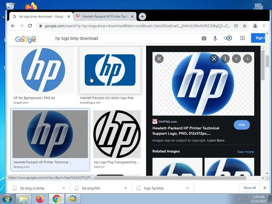This screenshot has width=272, height=204.
Task: Click the padlock site info icon
Action: pos(41,26)
